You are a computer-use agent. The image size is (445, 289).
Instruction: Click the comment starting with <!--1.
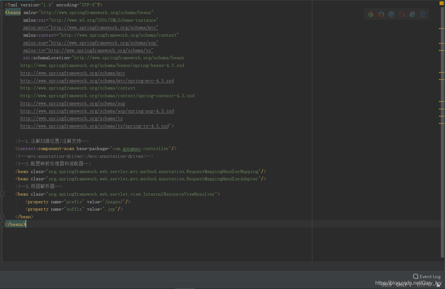pyautogui.click(x=52, y=141)
